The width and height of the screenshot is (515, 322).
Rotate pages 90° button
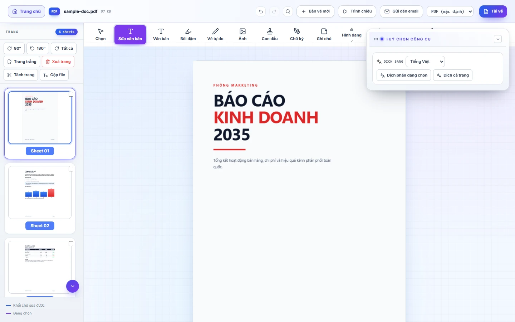pyautogui.click(x=14, y=48)
